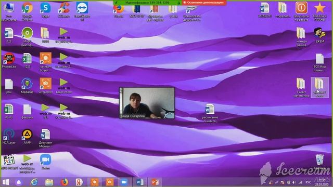Open the PhonerLite shortcut
The height and width of the screenshot is (187, 333).
point(9,61)
